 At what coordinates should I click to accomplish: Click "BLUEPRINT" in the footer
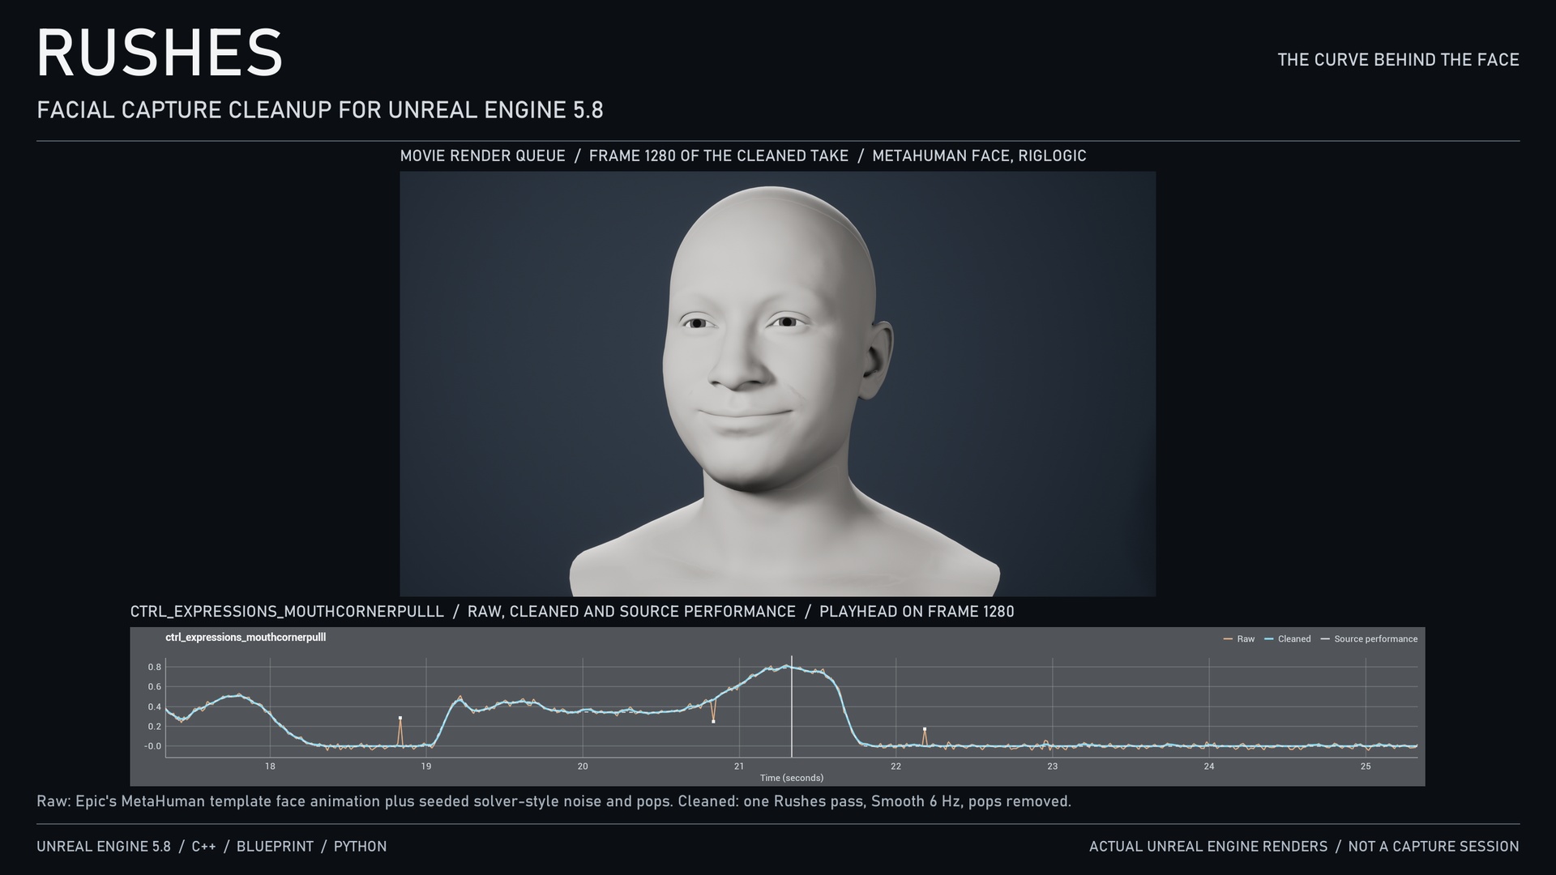coord(275,847)
